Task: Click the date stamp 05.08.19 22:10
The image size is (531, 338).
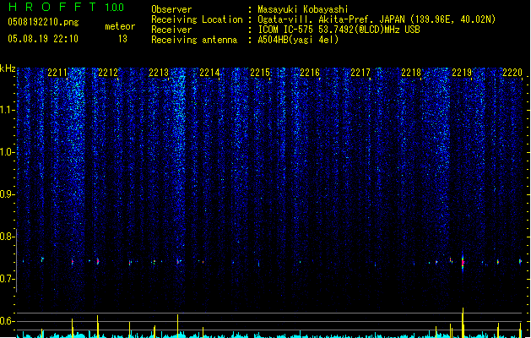Action: pos(43,39)
